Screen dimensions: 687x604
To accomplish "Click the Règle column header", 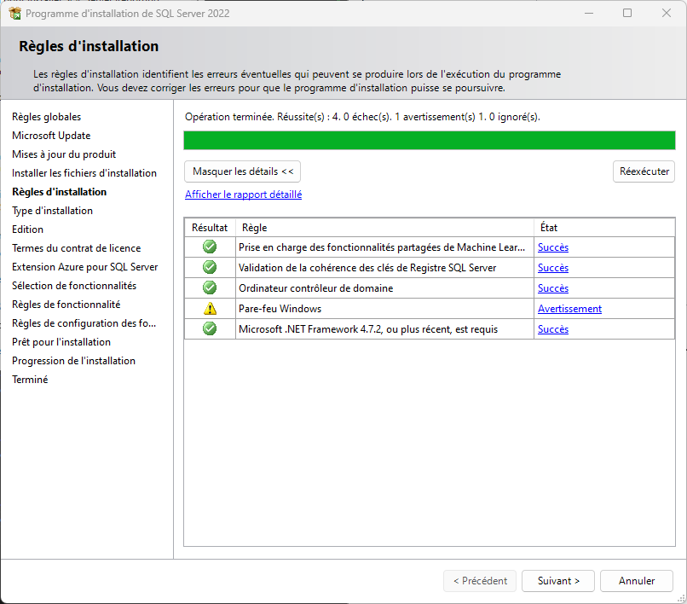I will pyautogui.click(x=384, y=228).
